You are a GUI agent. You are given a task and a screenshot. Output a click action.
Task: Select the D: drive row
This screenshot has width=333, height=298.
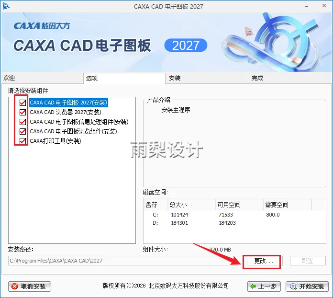(234, 223)
